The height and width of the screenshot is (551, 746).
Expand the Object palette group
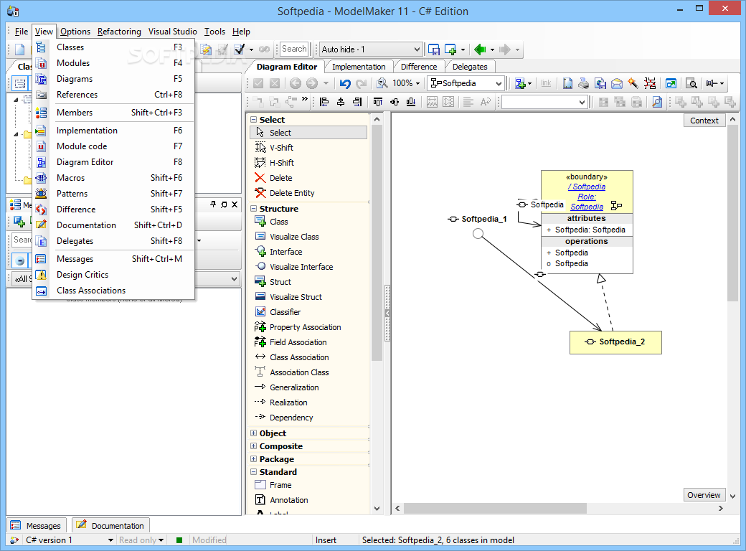[x=254, y=433]
